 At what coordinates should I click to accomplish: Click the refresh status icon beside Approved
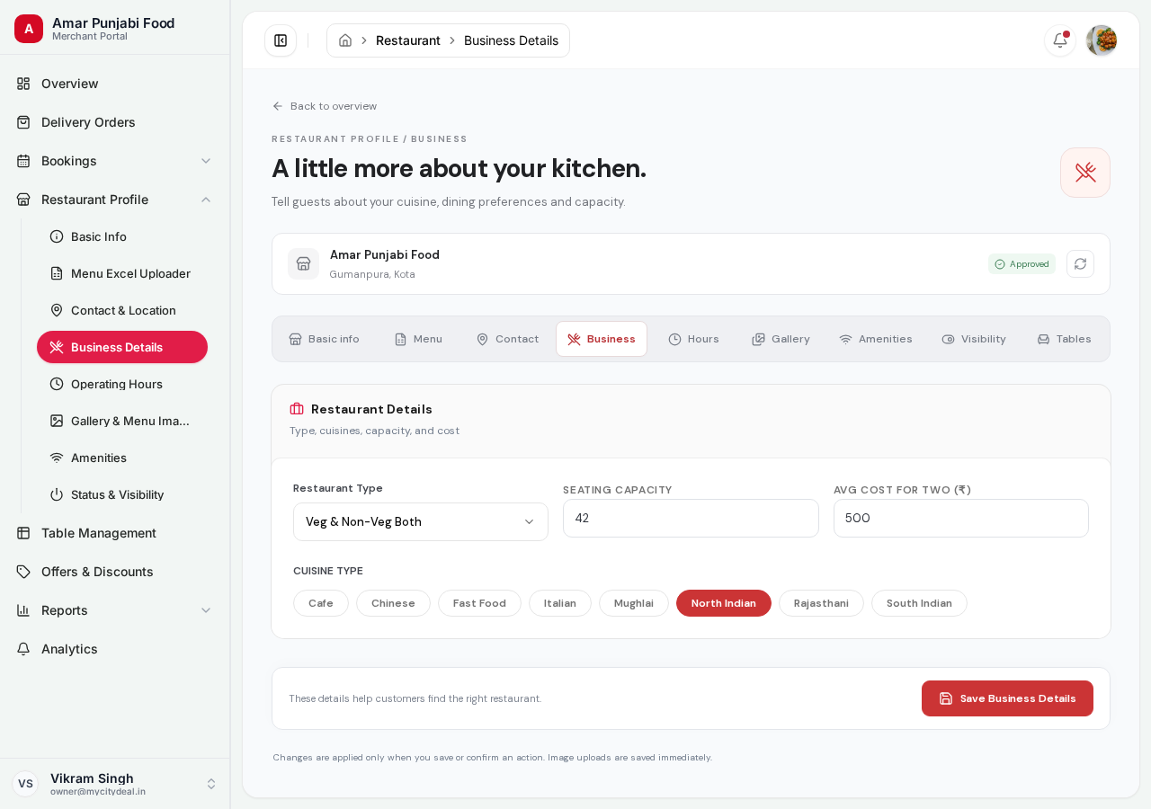1080,264
